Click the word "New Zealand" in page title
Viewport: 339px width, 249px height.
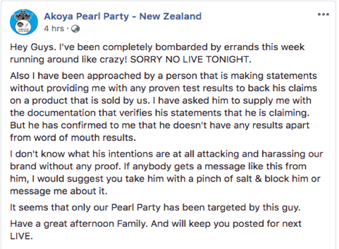(x=171, y=16)
